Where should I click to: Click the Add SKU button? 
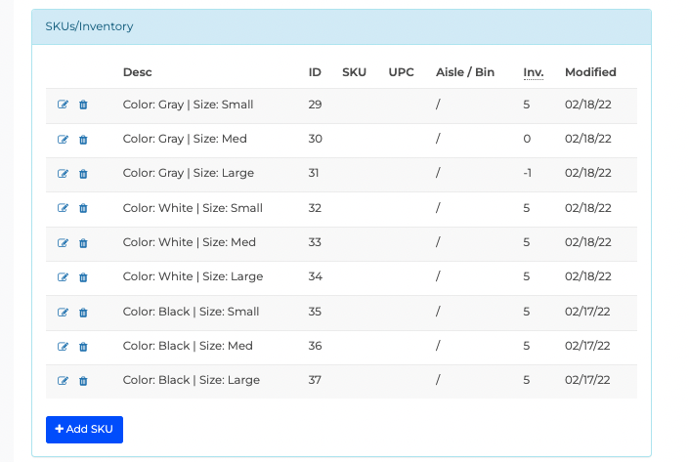coord(84,430)
